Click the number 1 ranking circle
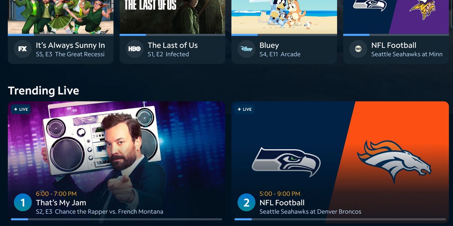This screenshot has width=453, height=226. tap(23, 202)
